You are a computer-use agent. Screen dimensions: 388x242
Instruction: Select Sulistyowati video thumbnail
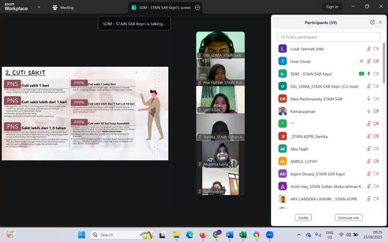[220, 181]
